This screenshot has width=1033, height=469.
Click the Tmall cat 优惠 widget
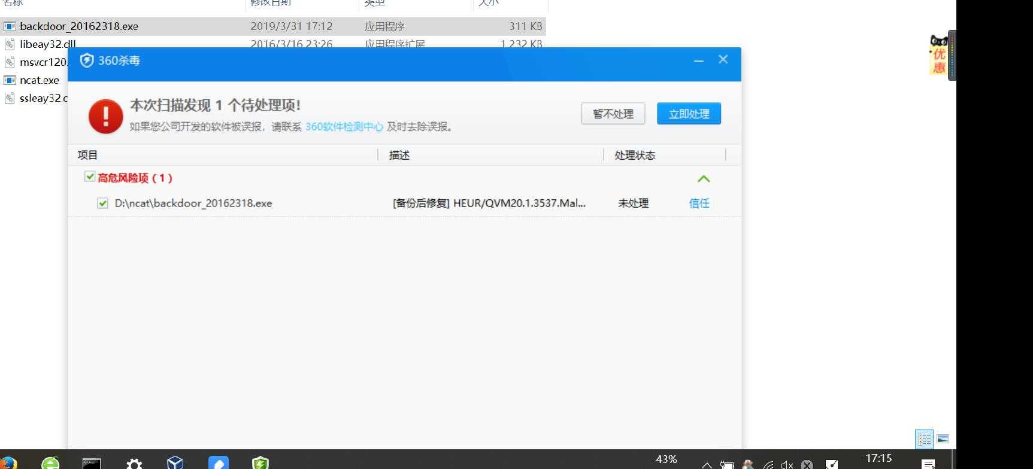click(x=938, y=54)
